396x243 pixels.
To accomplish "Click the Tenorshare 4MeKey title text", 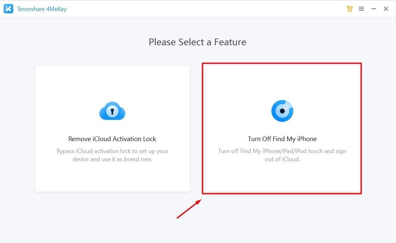I will [42, 9].
